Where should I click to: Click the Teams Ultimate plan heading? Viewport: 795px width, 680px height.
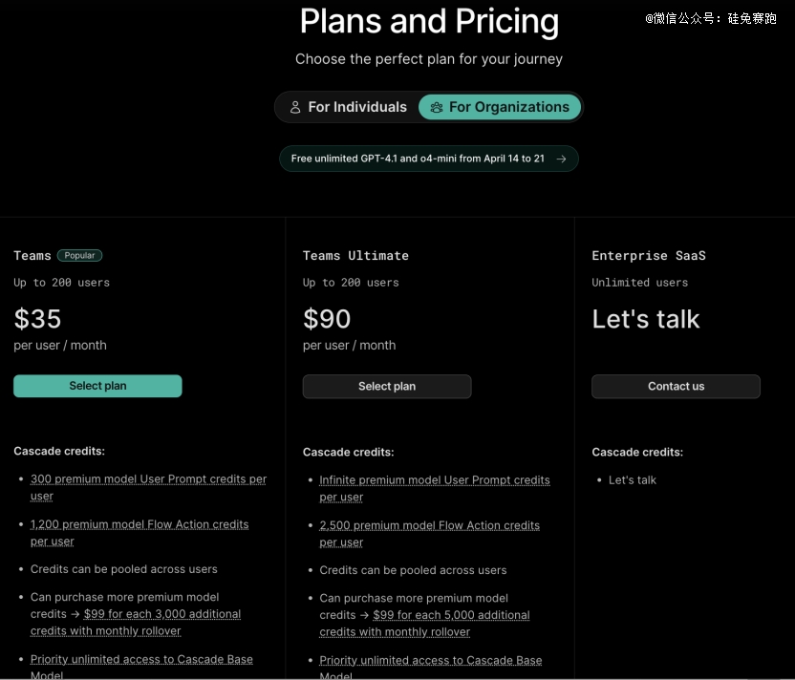point(355,255)
